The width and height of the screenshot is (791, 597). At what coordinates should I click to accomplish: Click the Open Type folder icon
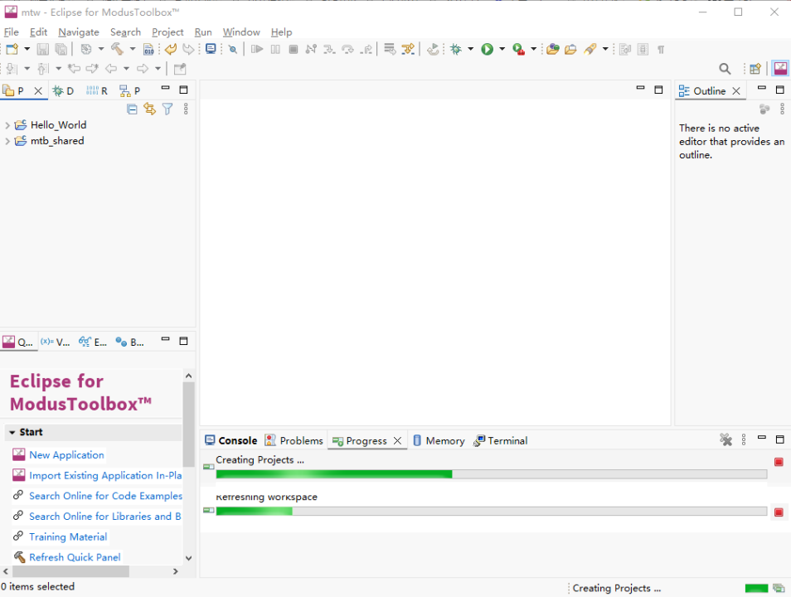553,49
